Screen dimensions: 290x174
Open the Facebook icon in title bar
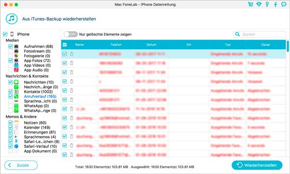275,4
